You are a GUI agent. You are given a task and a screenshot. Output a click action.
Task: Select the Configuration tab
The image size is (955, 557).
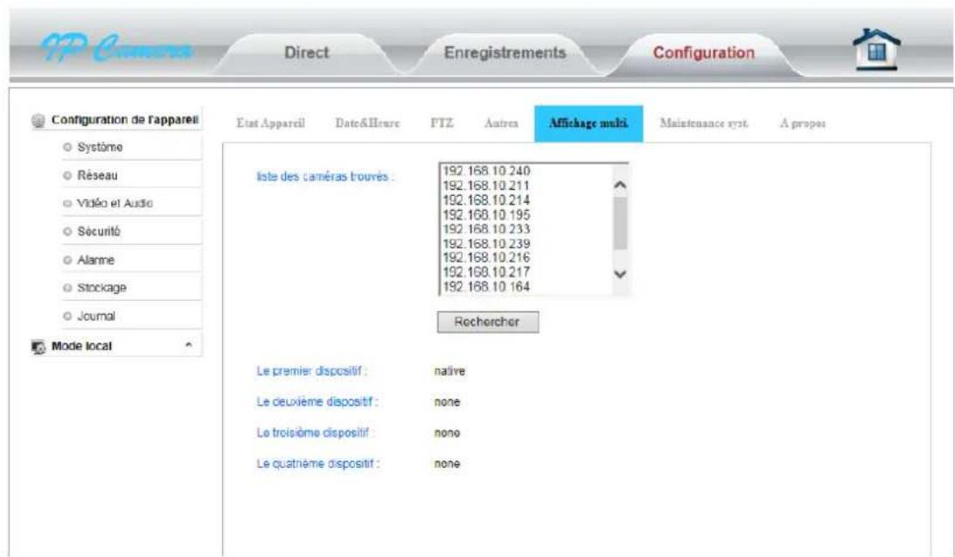(703, 53)
